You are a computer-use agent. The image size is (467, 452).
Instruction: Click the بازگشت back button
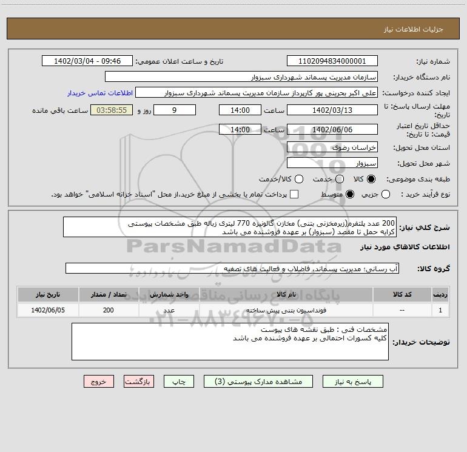[x=139, y=382]
